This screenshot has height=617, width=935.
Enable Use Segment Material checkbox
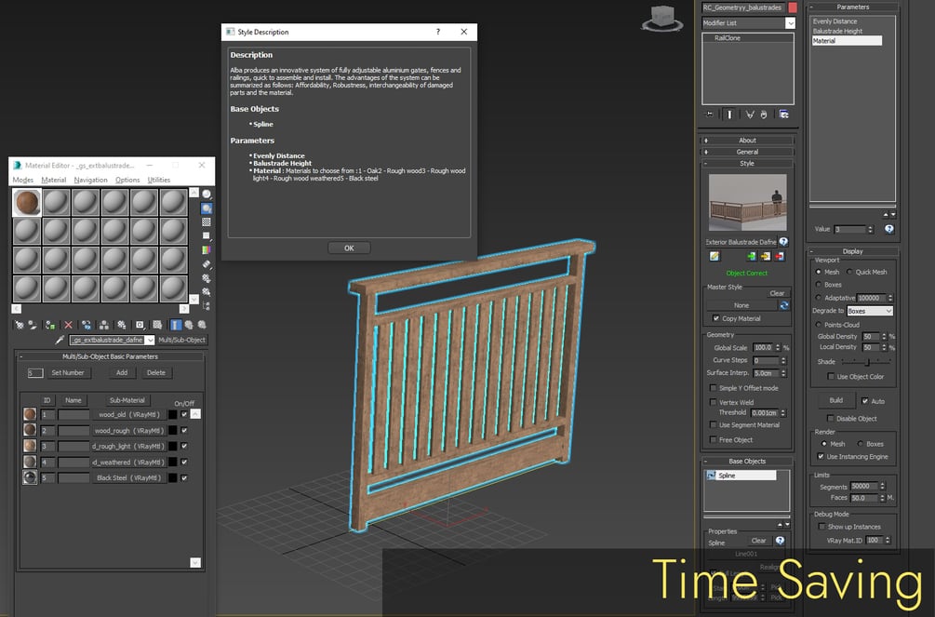pyautogui.click(x=714, y=425)
